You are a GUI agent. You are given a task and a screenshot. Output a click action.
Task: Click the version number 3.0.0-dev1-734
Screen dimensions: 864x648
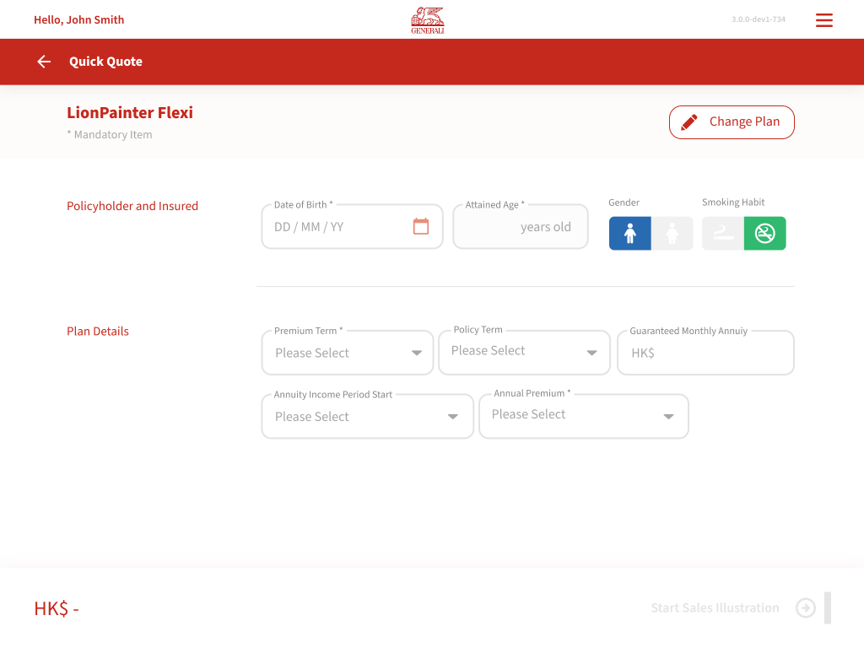point(759,19)
